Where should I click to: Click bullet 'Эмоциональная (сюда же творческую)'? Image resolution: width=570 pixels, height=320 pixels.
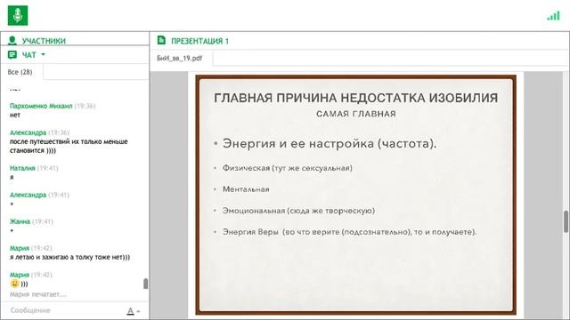click(298, 211)
